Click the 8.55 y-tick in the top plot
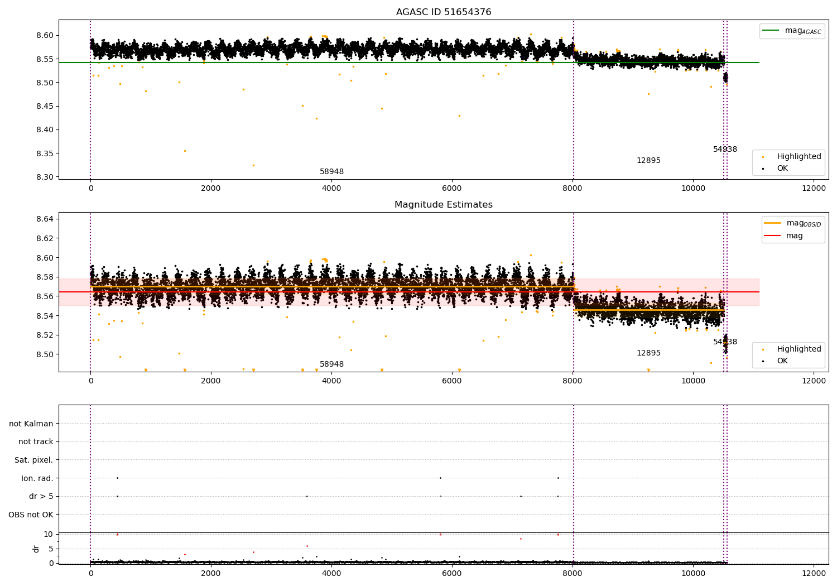The width and height of the screenshot is (837, 586). click(x=45, y=59)
